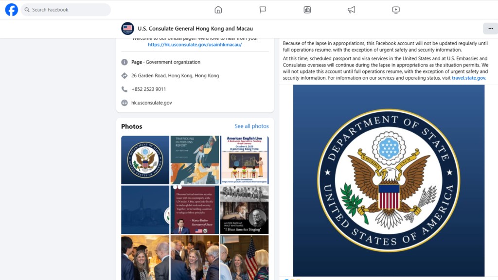
Task: Open the Trafficking in Persons Report photo
Action: pyautogui.click(x=195, y=160)
